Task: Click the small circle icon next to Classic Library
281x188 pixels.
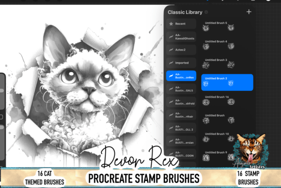Action: tap(206, 12)
